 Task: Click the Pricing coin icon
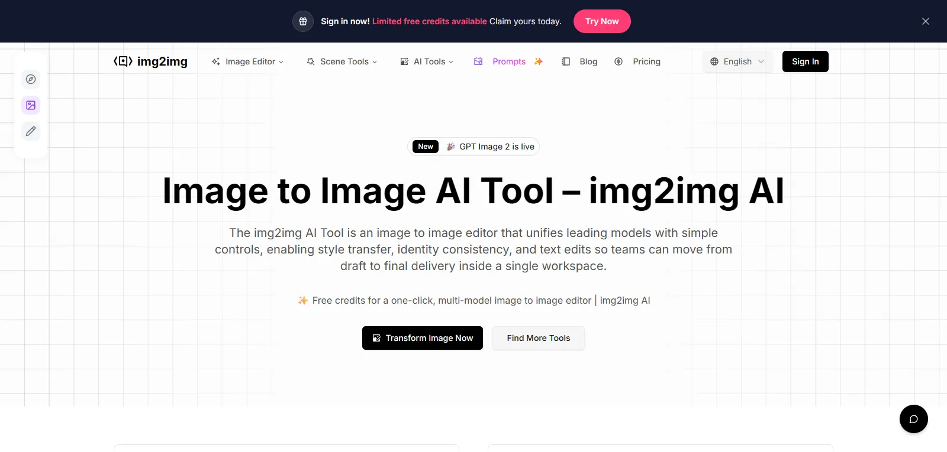click(x=619, y=61)
